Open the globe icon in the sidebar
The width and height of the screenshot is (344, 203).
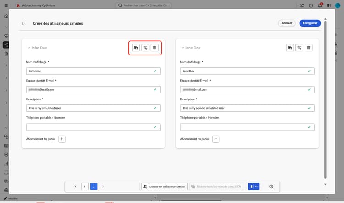click(x=6, y=190)
